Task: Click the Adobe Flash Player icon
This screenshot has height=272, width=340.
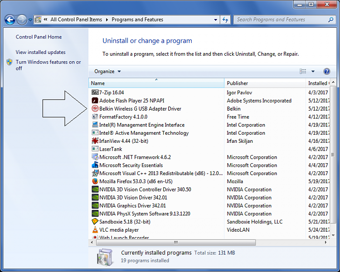Action: pyautogui.click(x=95, y=101)
